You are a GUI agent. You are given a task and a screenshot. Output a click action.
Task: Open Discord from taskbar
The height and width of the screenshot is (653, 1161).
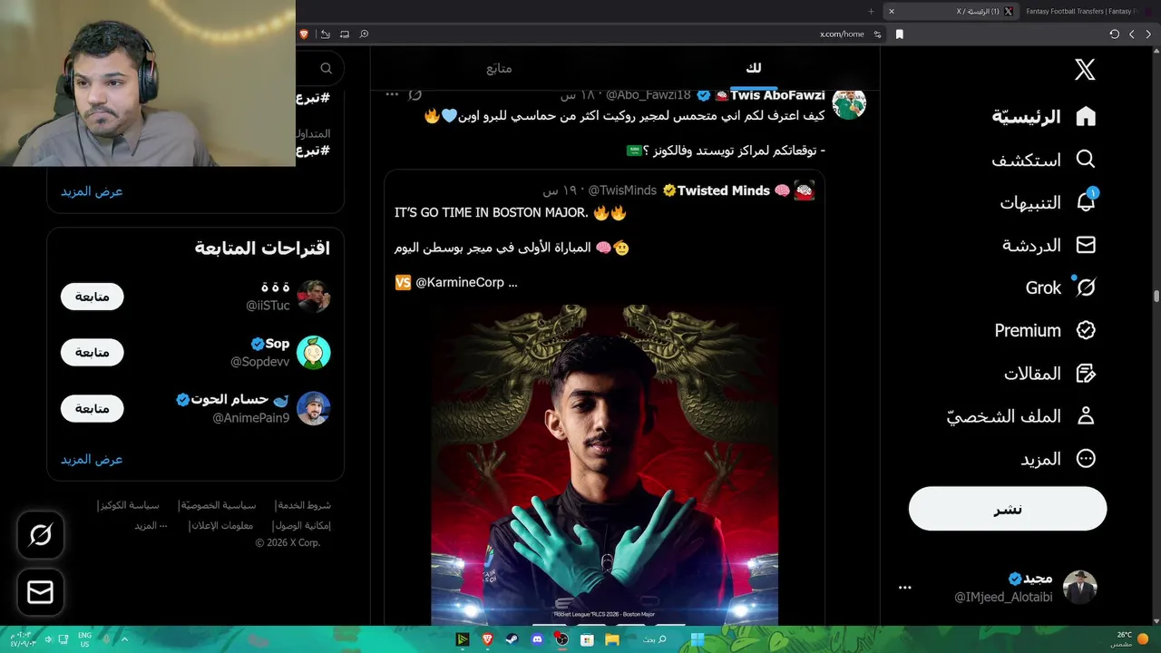click(537, 639)
